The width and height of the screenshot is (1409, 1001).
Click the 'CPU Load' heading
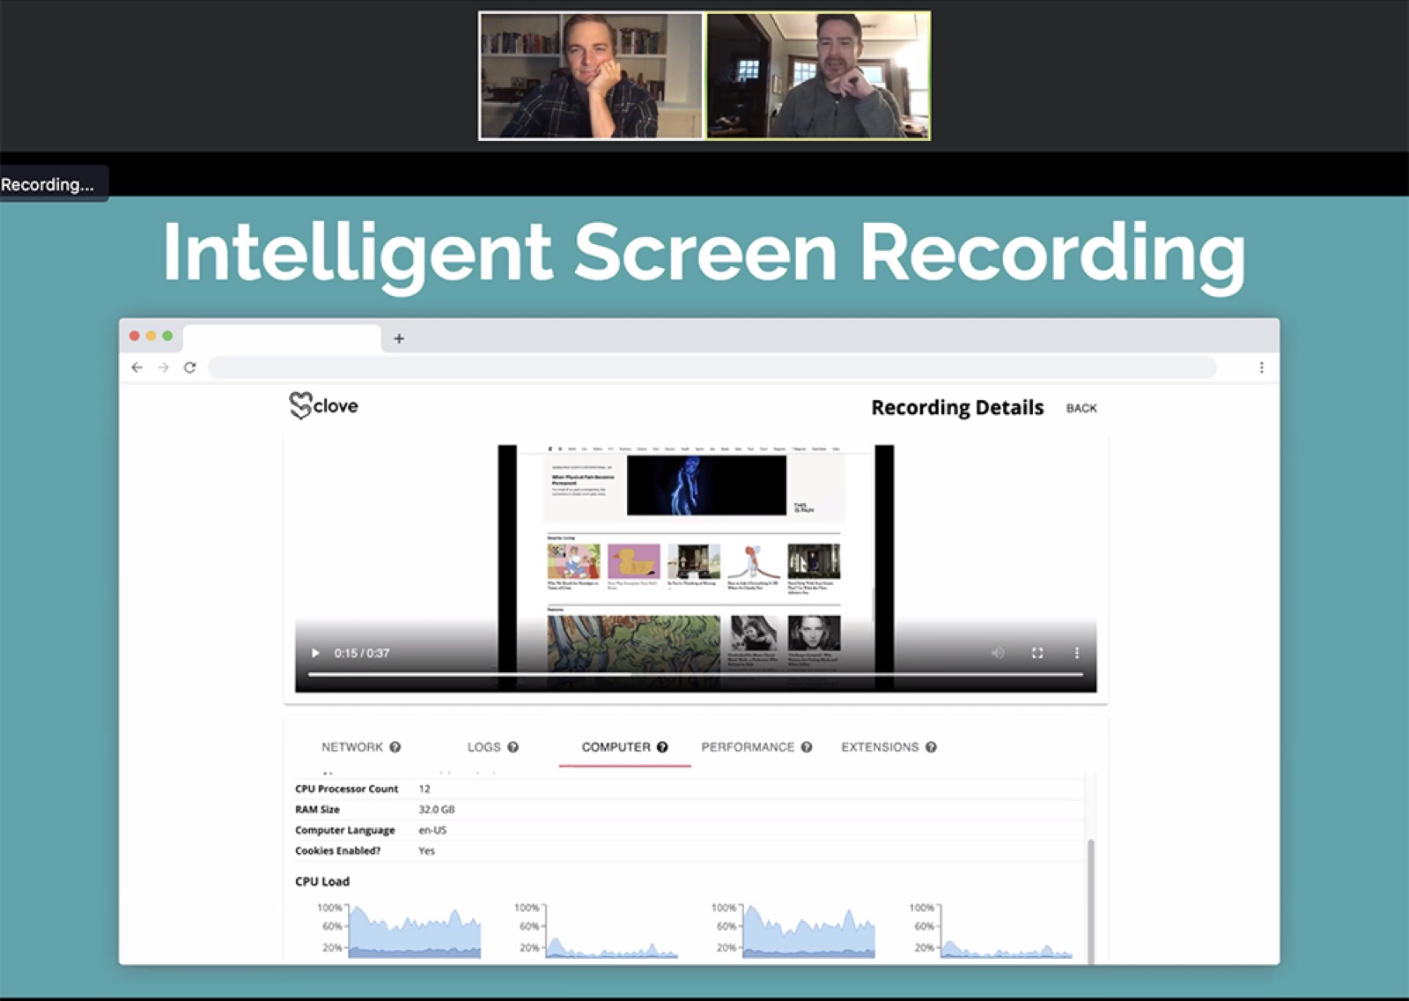(x=322, y=881)
